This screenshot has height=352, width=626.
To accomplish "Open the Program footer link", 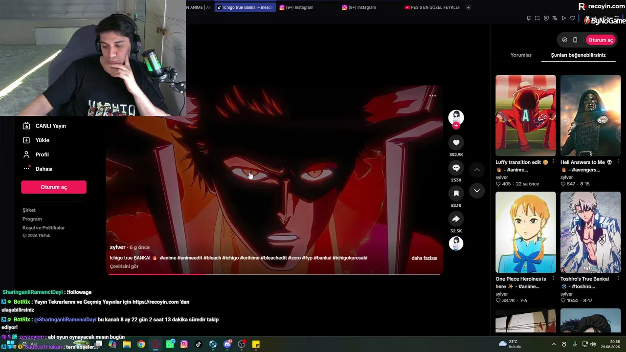I will tap(32, 219).
